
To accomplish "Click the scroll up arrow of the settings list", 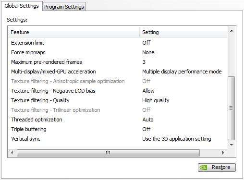I will tap(232, 31).
